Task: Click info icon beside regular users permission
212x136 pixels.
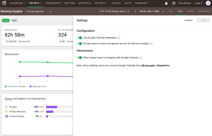Action: pos(141,58)
